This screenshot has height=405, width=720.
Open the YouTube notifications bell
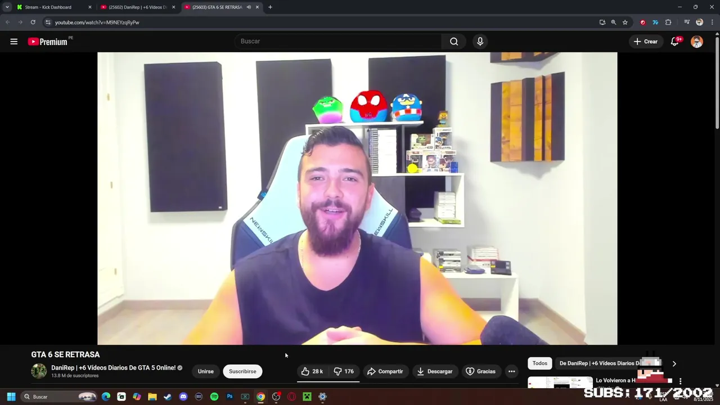pyautogui.click(x=675, y=42)
